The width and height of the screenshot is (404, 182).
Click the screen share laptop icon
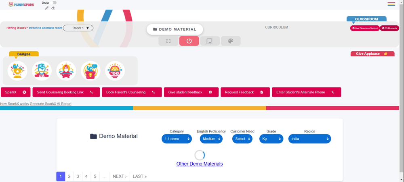point(210,41)
